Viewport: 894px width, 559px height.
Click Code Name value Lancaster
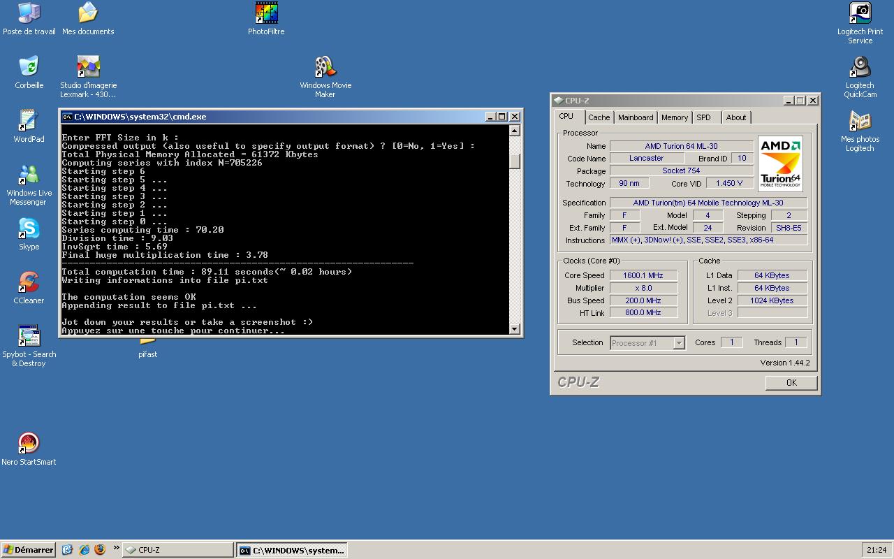[x=646, y=159]
